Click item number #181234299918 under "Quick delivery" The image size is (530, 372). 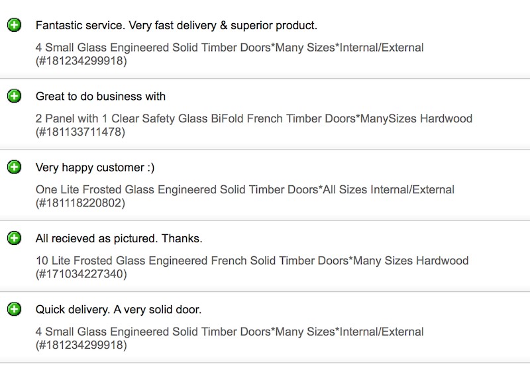coord(81,345)
